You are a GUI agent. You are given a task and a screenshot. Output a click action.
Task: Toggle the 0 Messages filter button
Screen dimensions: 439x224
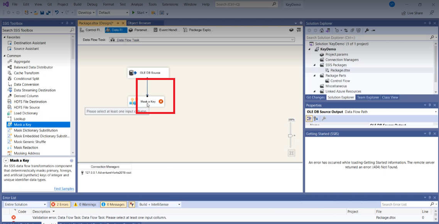pos(114,204)
